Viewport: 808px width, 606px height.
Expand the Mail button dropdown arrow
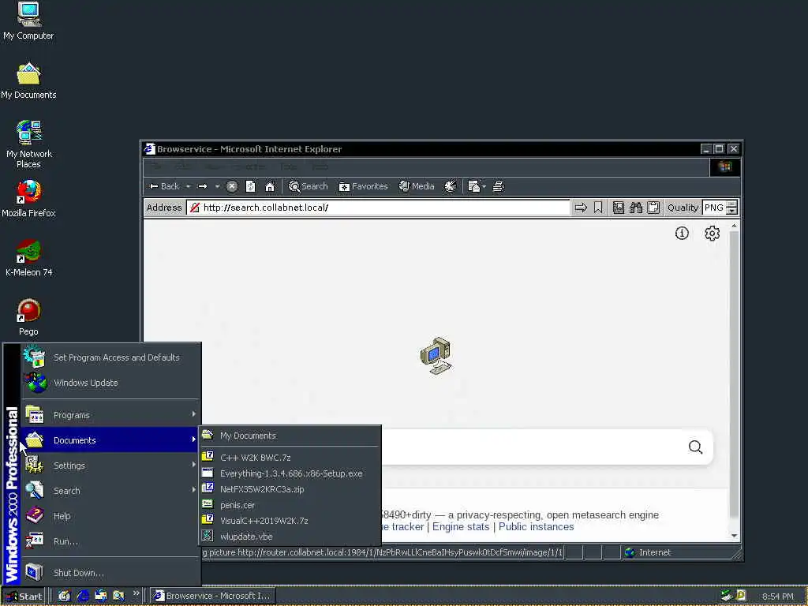tap(484, 186)
